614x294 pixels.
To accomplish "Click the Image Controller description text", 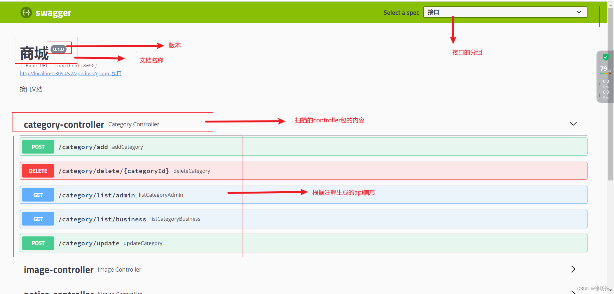I will click(119, 270).
